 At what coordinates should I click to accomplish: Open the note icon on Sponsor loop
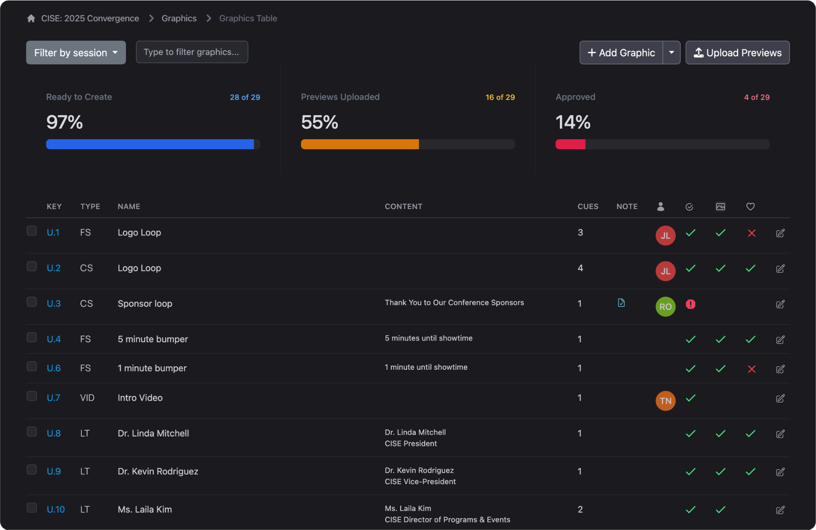point(621,303)
